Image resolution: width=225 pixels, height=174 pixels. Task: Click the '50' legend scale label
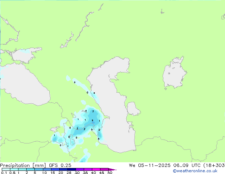[x=110, y=173]
